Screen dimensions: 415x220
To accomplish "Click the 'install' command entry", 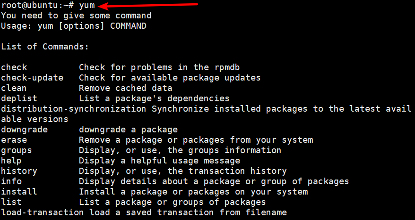I will pos(19,192).
